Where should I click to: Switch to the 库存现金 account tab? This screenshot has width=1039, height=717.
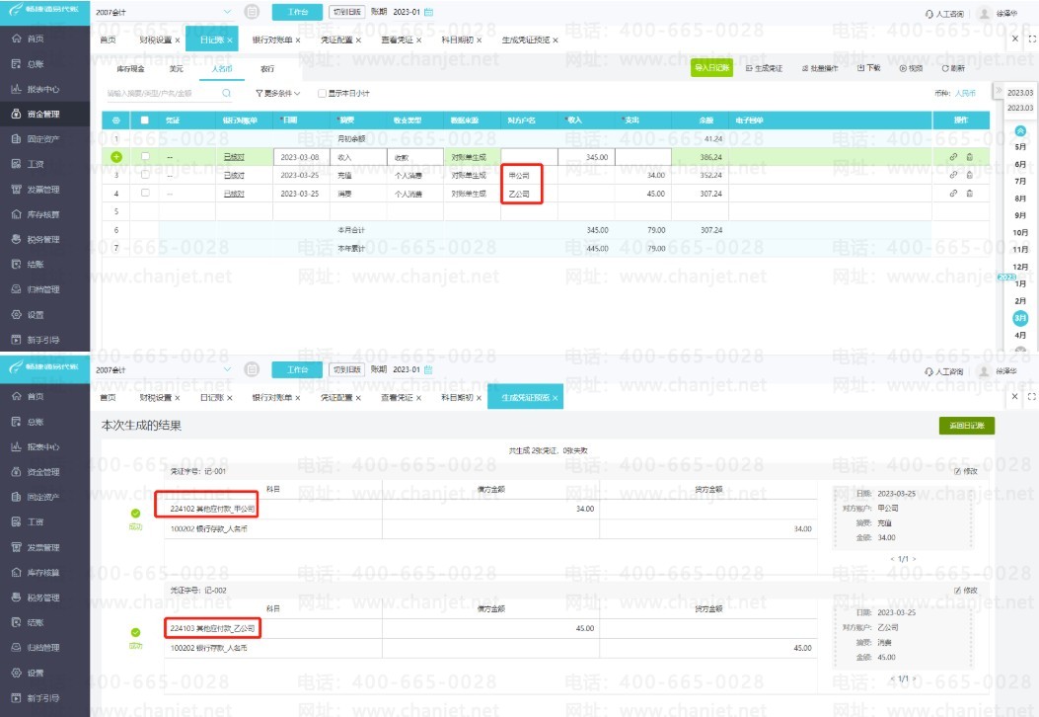coord(130,69)
